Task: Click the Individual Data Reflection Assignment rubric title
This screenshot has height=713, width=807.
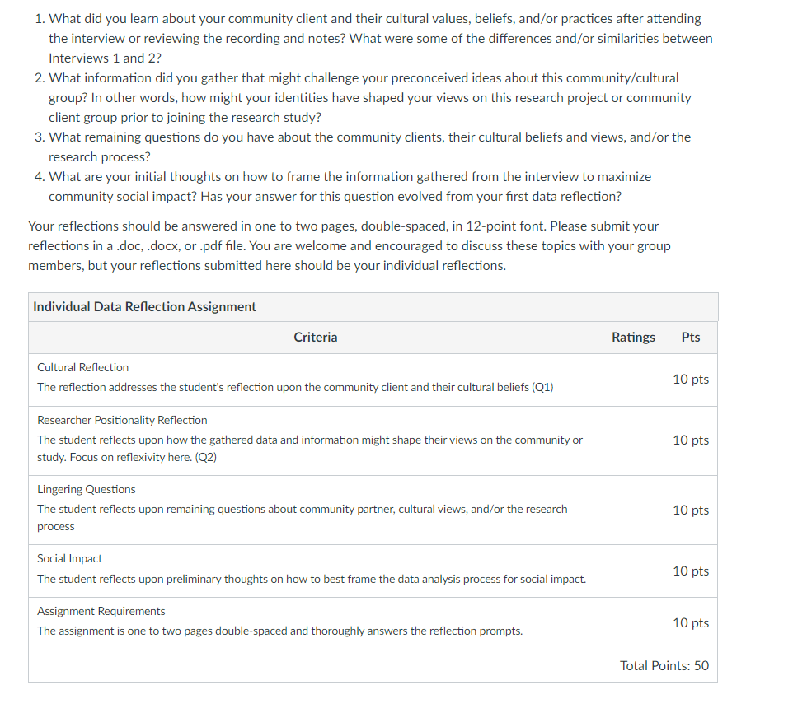Action: coord(144,307)
